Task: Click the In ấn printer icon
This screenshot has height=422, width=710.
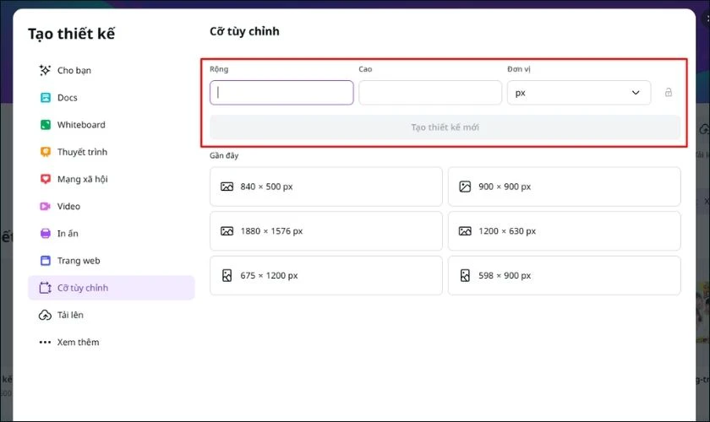Action: point(46,234)
